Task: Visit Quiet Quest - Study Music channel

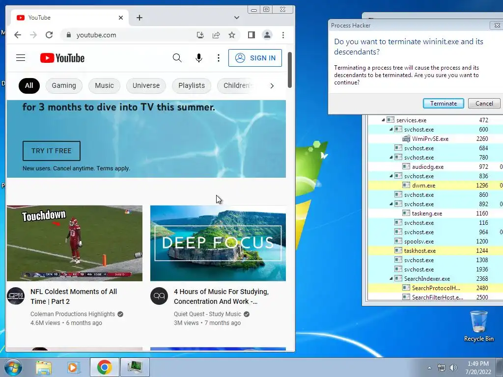Action: 207,314
